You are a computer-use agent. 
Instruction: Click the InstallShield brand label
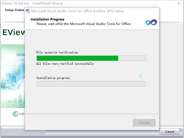coord(11,132)
